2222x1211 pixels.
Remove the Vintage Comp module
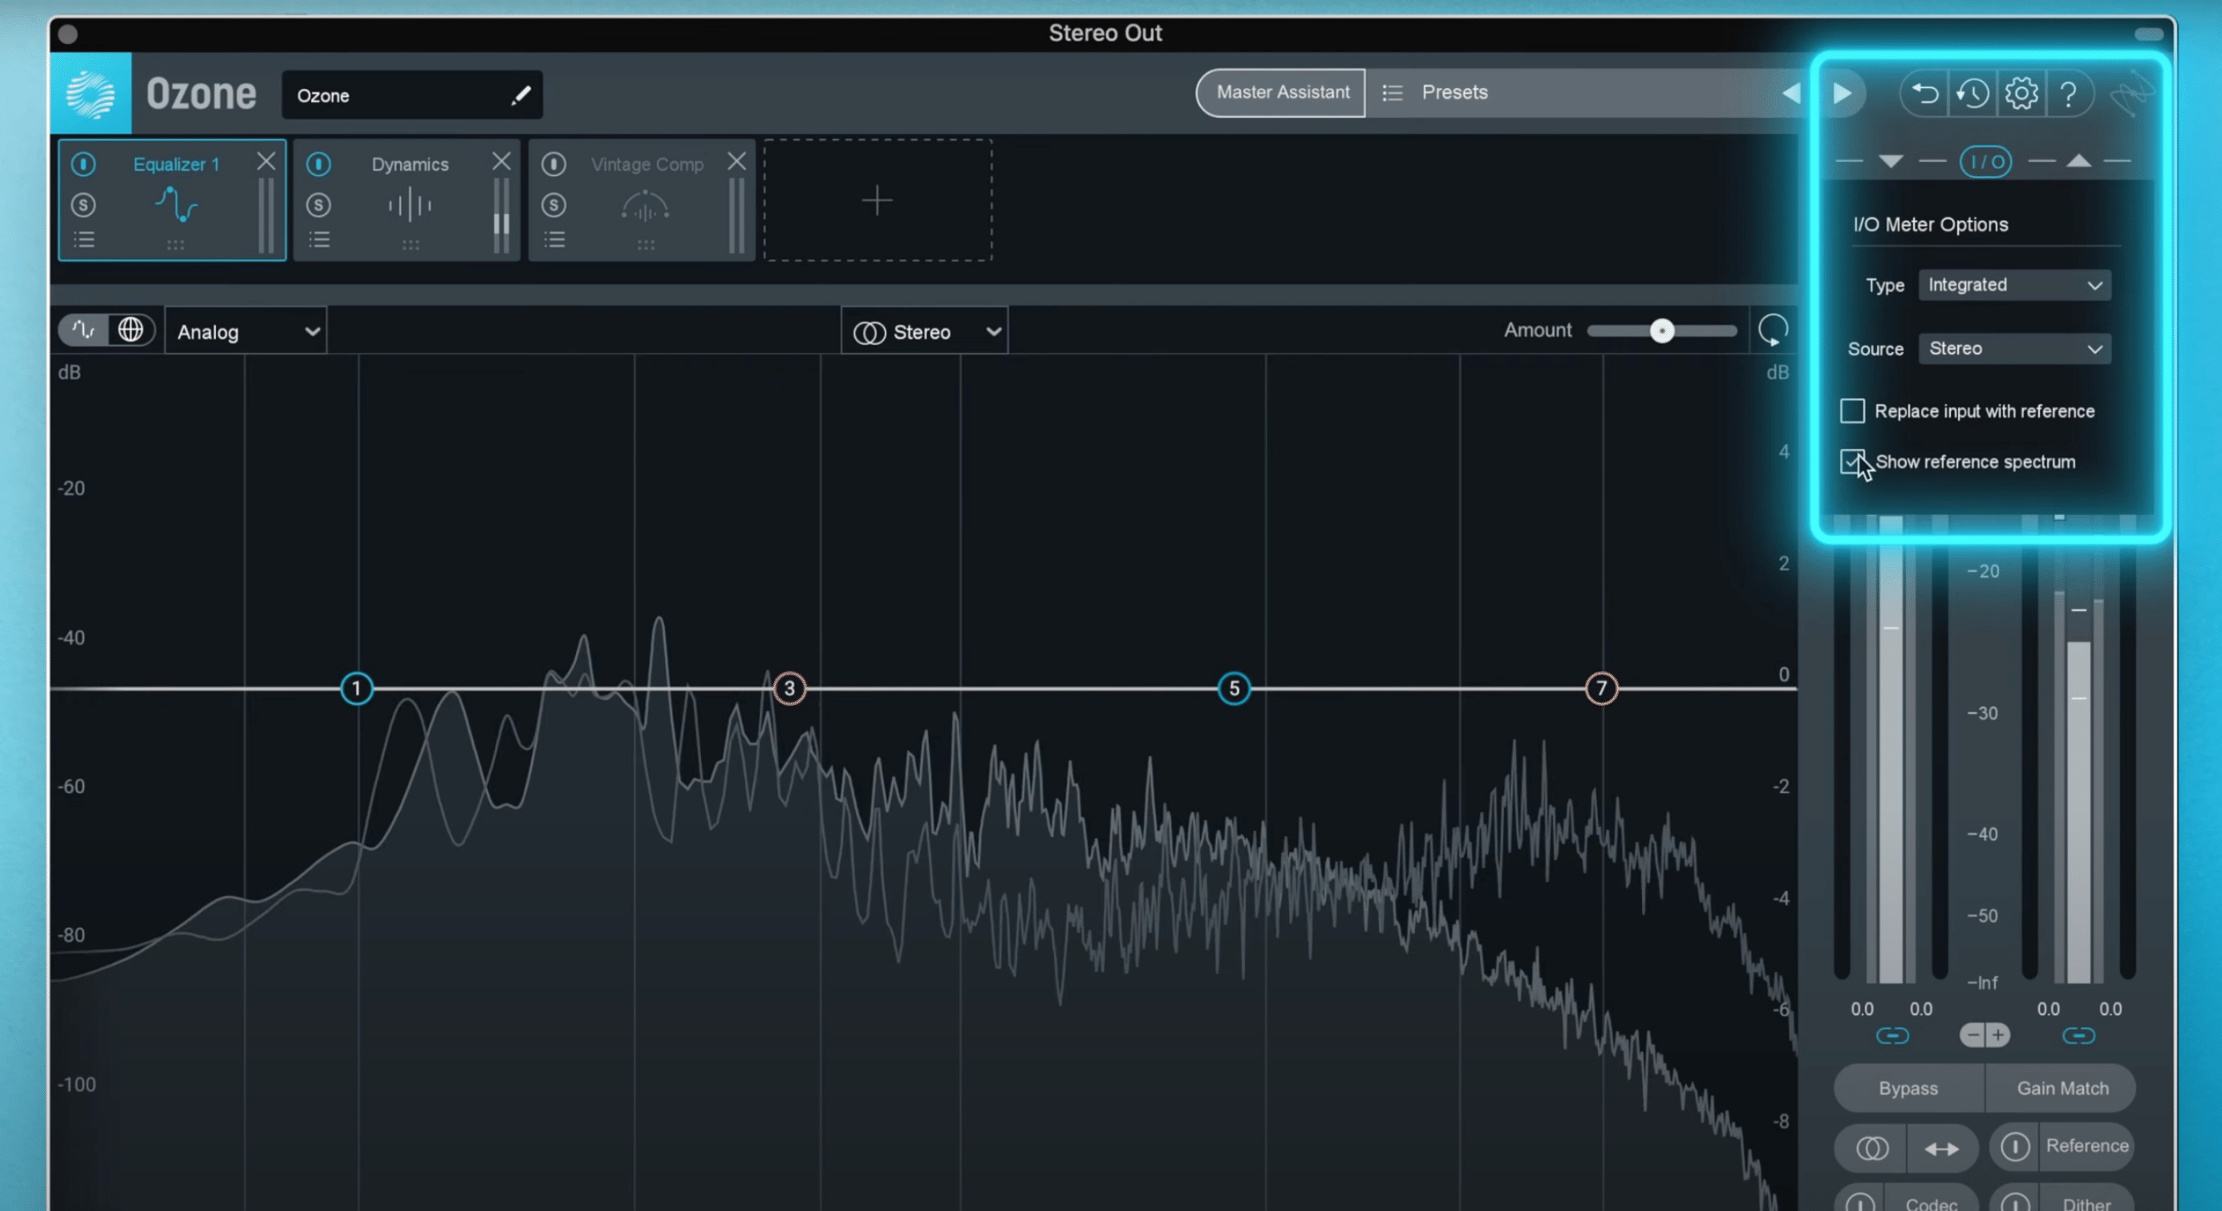pos(736,161)
